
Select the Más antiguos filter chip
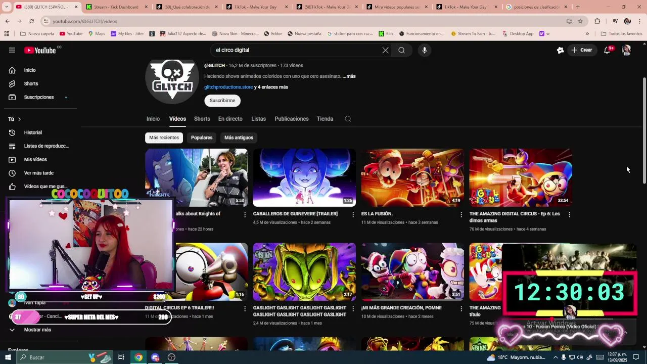pos(239,138)
